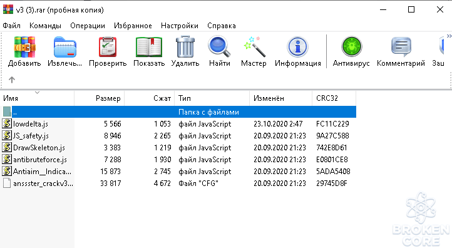Select the lowdelta.js file icon
The height and width of the screenshot is (248, 452).
tap(7, 124)
